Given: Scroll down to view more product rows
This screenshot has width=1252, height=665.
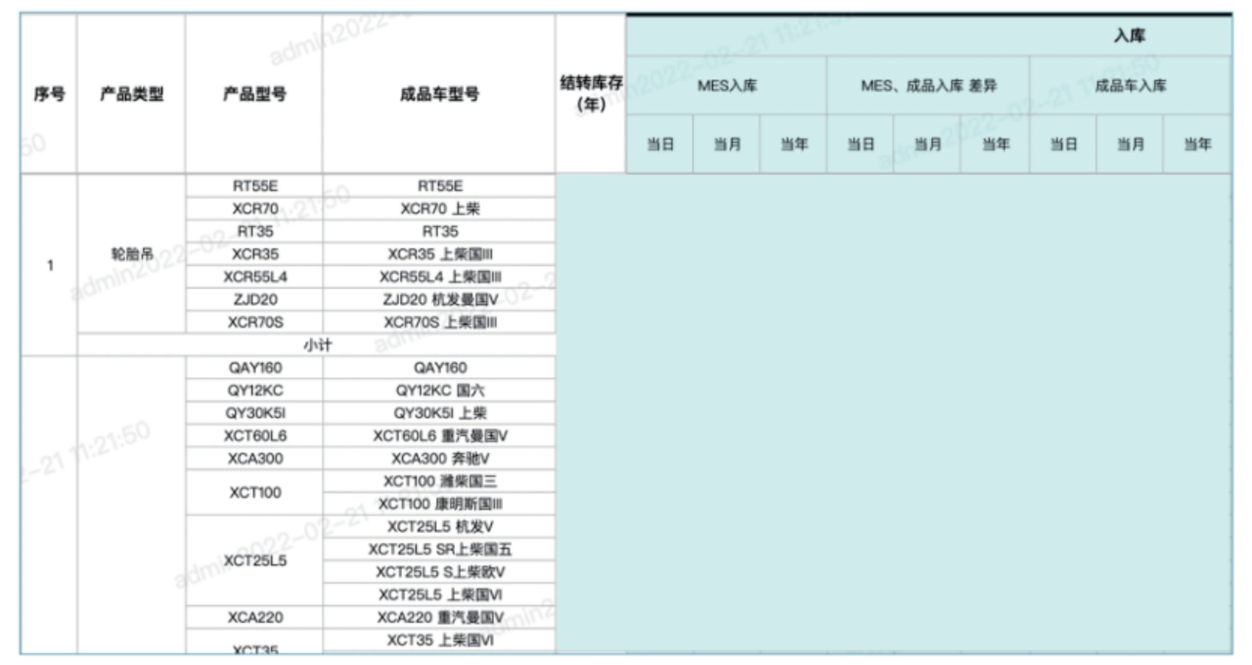Looking at the screenshot, I should tap(626, 497).
